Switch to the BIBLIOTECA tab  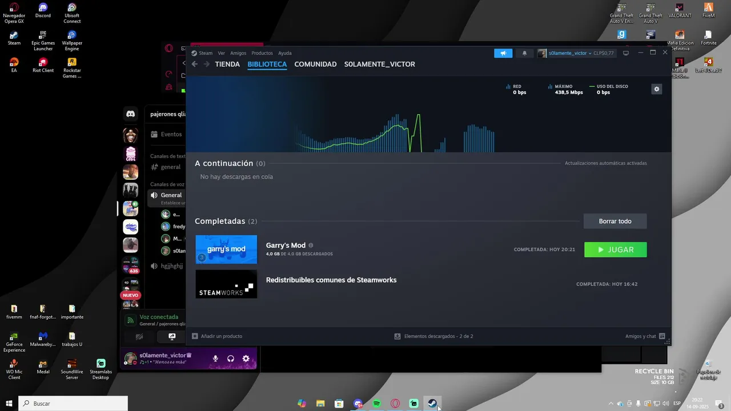pos(267,64)
